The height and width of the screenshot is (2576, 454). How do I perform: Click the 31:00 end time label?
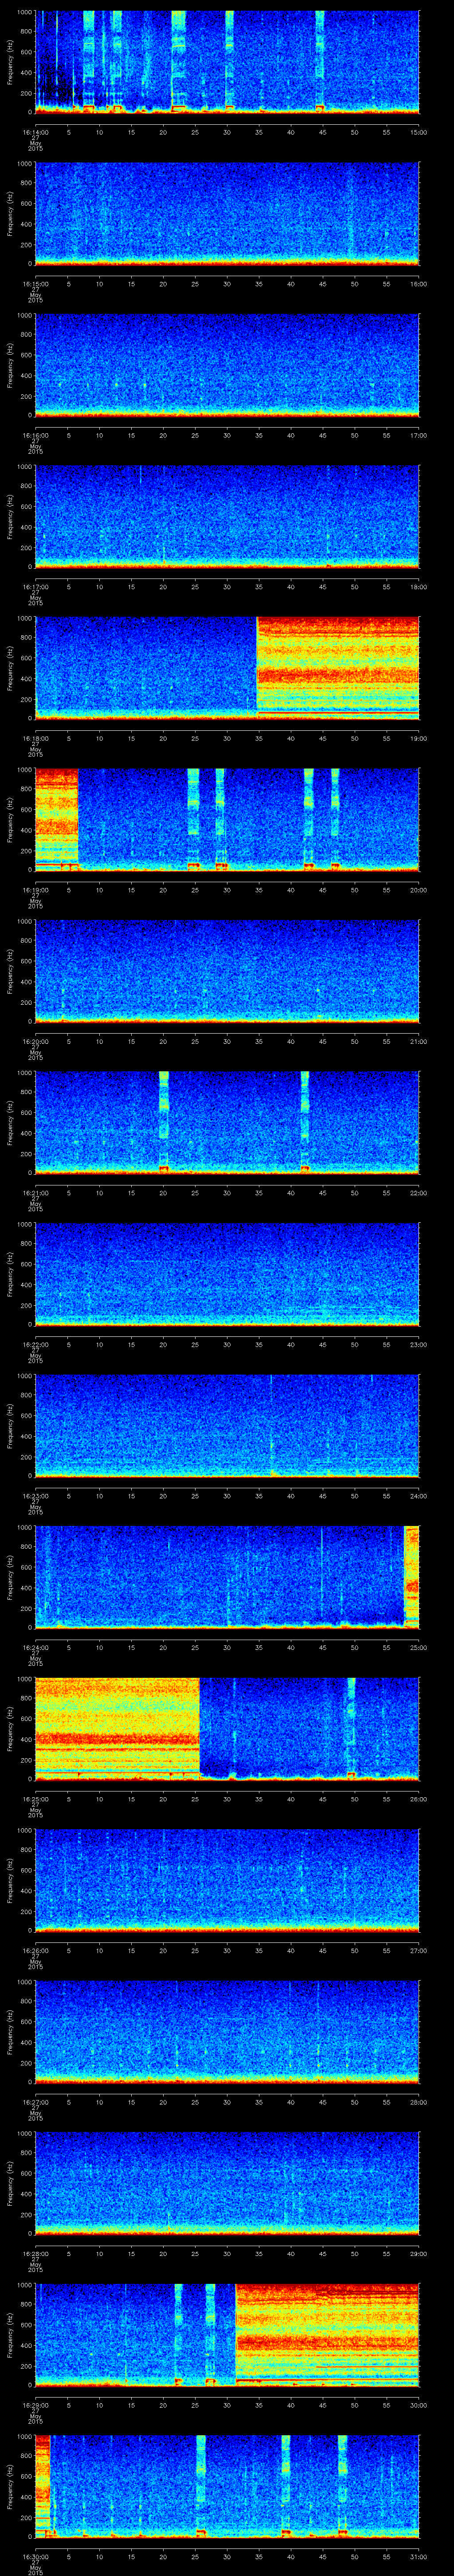click(418, 2556)
